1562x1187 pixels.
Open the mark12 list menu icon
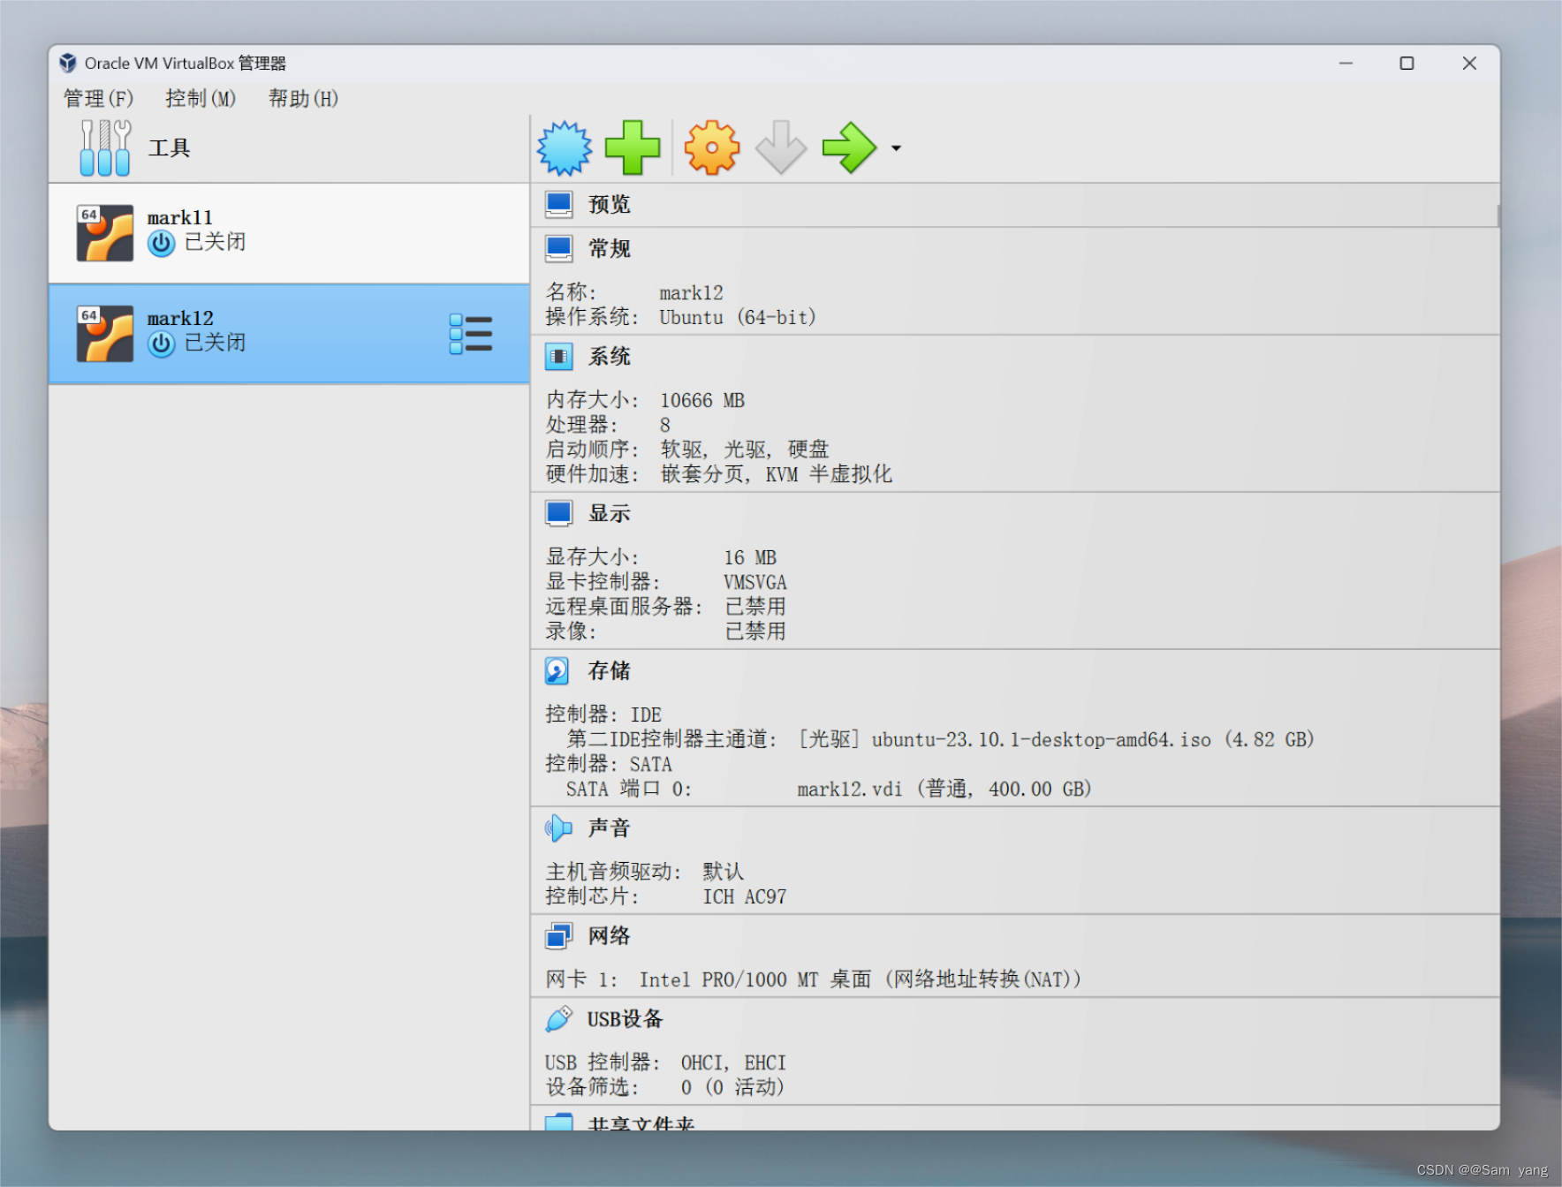click(x=471, y=335)
